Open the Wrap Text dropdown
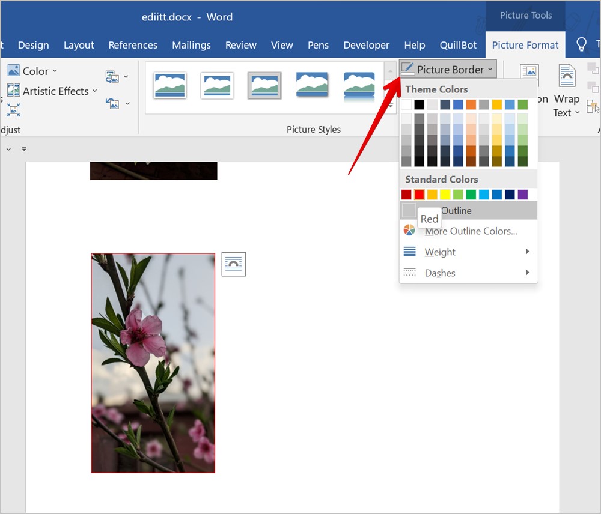 pos(566,106)
